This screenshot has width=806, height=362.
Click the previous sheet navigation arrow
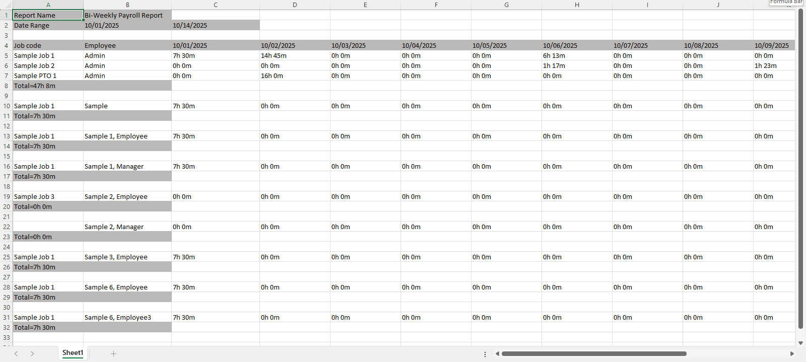(16, 353)
